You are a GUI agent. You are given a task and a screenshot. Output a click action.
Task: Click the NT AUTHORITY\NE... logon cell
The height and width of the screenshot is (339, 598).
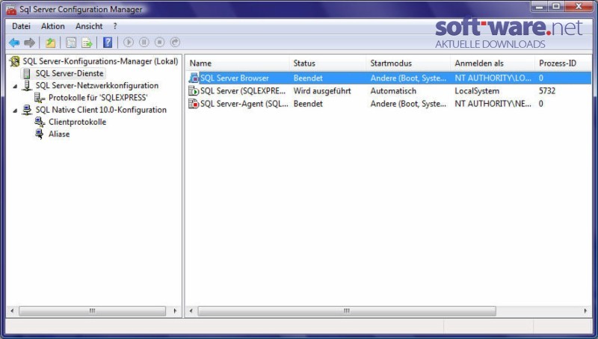click(493, 104)
